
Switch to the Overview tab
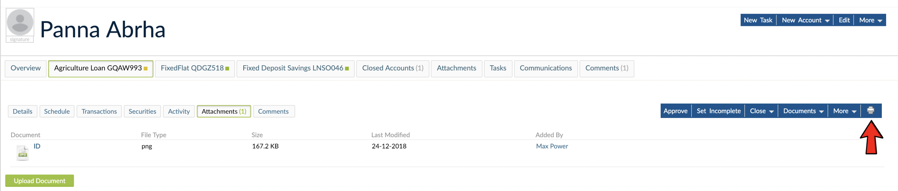(x=26, y=68)
